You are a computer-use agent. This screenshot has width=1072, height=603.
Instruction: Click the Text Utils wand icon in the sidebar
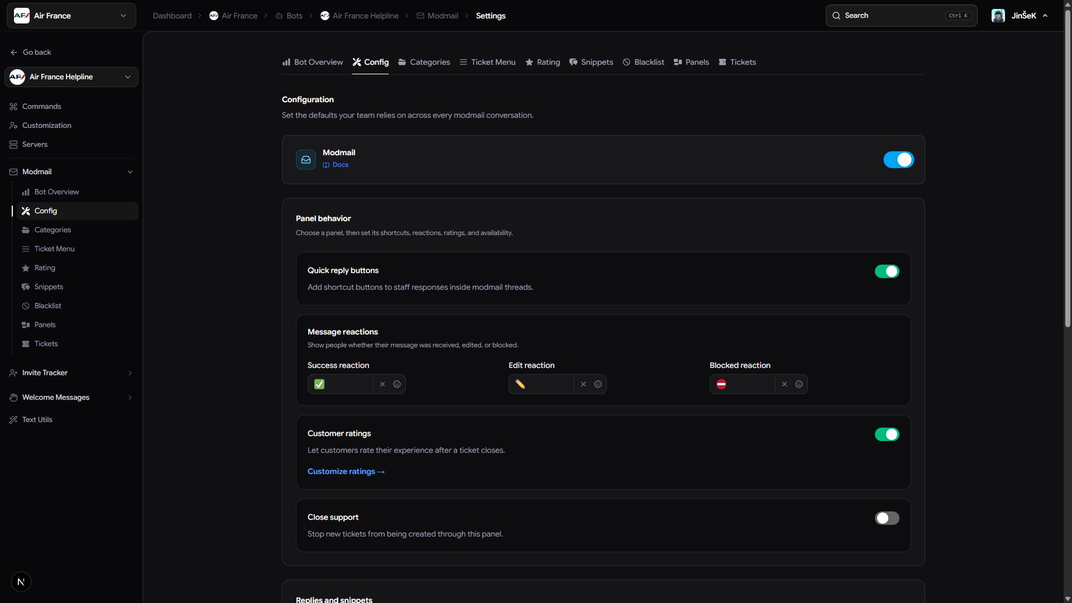click(x=13, y=420)
